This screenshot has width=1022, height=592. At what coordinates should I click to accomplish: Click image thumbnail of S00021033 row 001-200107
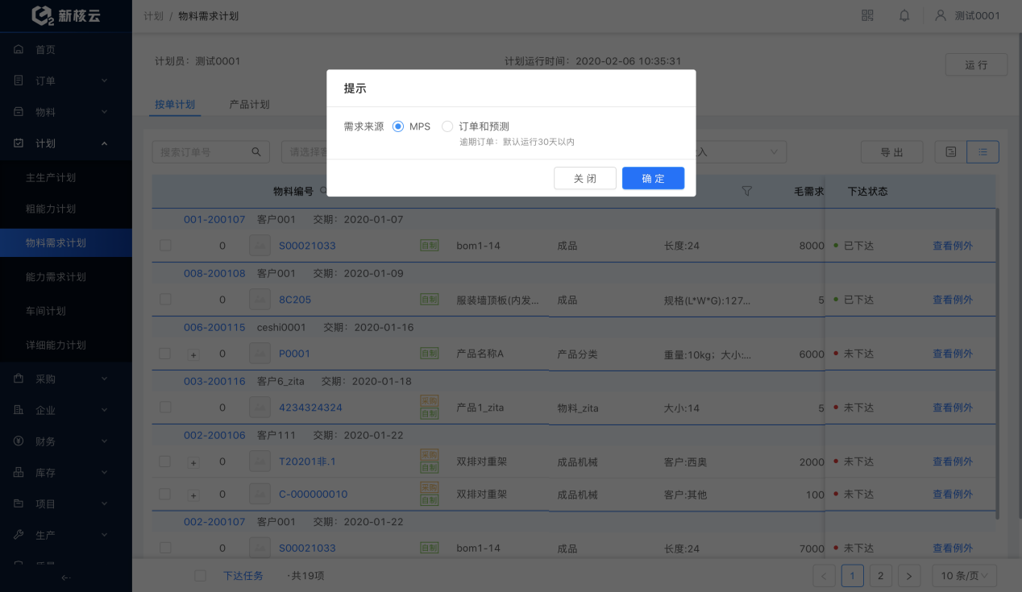260,246
